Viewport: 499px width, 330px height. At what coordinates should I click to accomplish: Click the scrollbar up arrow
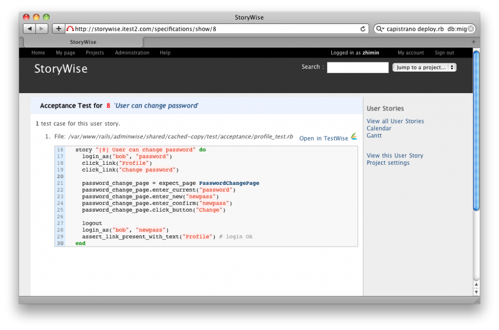pyautogui.click(x=476, y=285)
